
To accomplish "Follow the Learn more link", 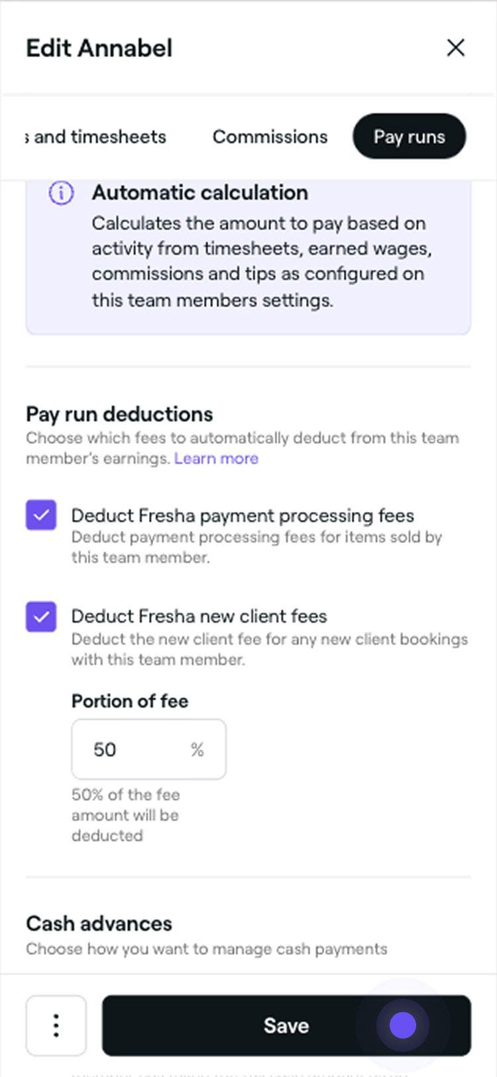I will coord(216,458).
